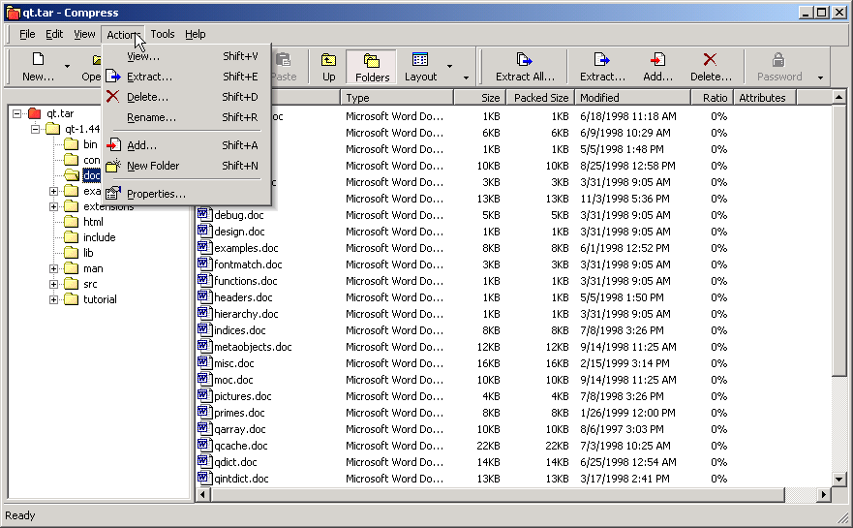Choose View in the Actions menu
853x528 pixels.
pos(187,56)
